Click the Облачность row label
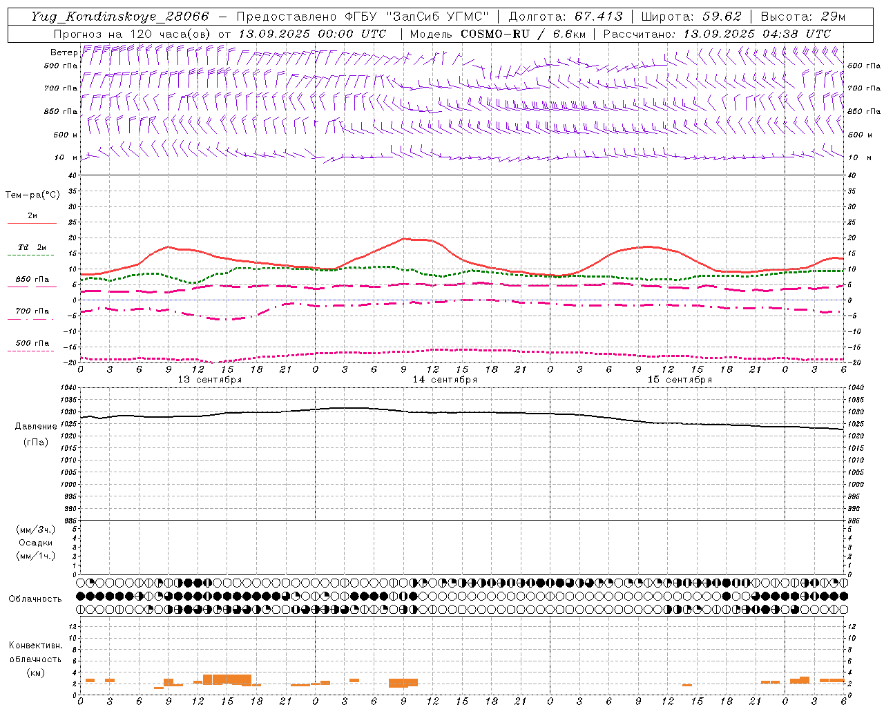This screenshot has width=884, height=707. [x=35, y=599]
